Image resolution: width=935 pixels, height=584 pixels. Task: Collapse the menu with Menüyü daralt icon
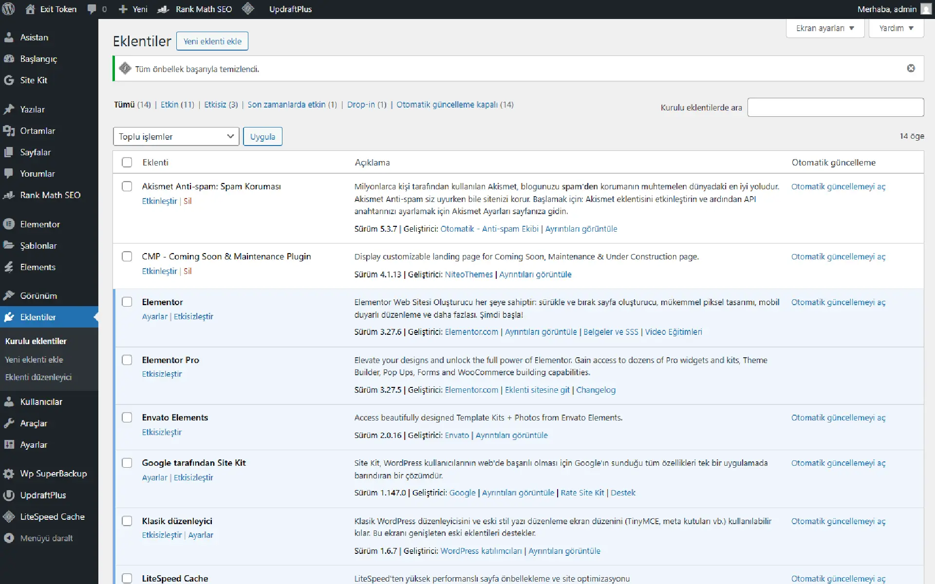9,538
